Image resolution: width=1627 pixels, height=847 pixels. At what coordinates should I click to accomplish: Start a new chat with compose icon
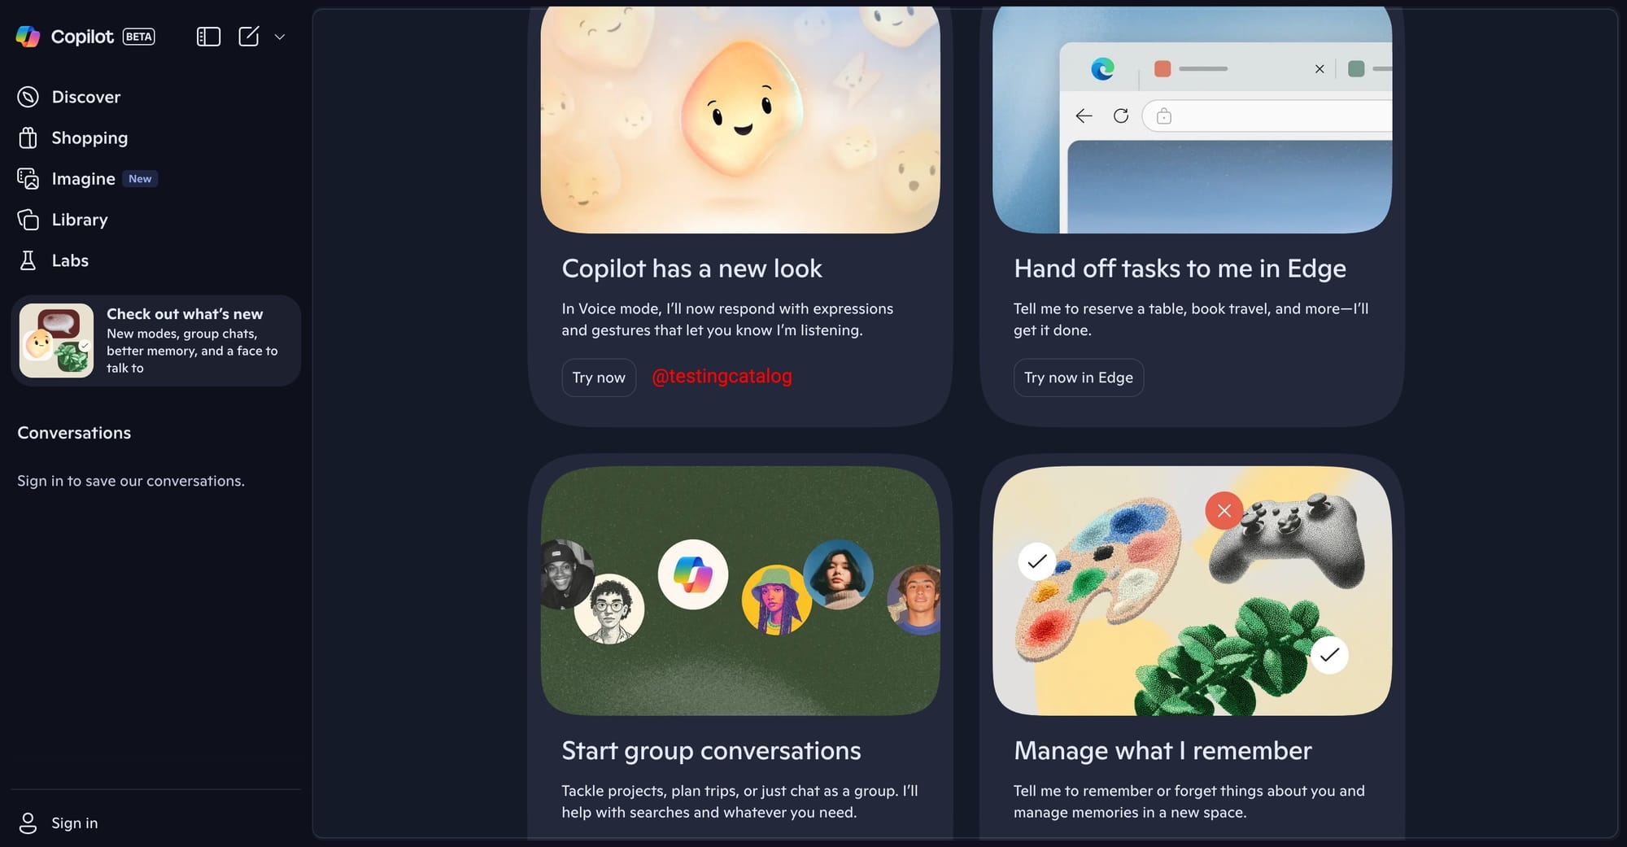249,37
